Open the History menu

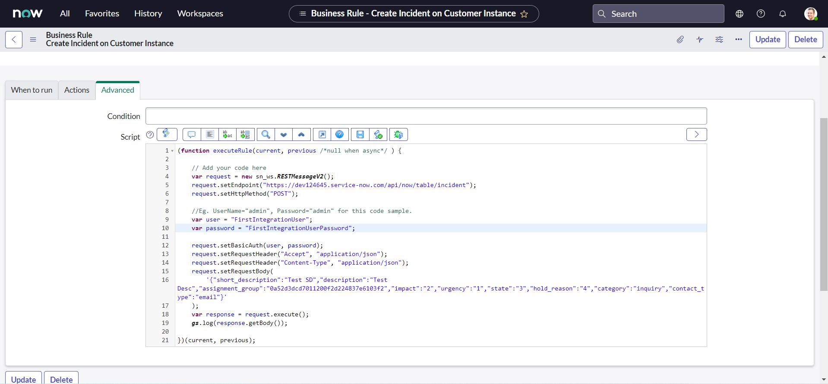coord(148,14)
